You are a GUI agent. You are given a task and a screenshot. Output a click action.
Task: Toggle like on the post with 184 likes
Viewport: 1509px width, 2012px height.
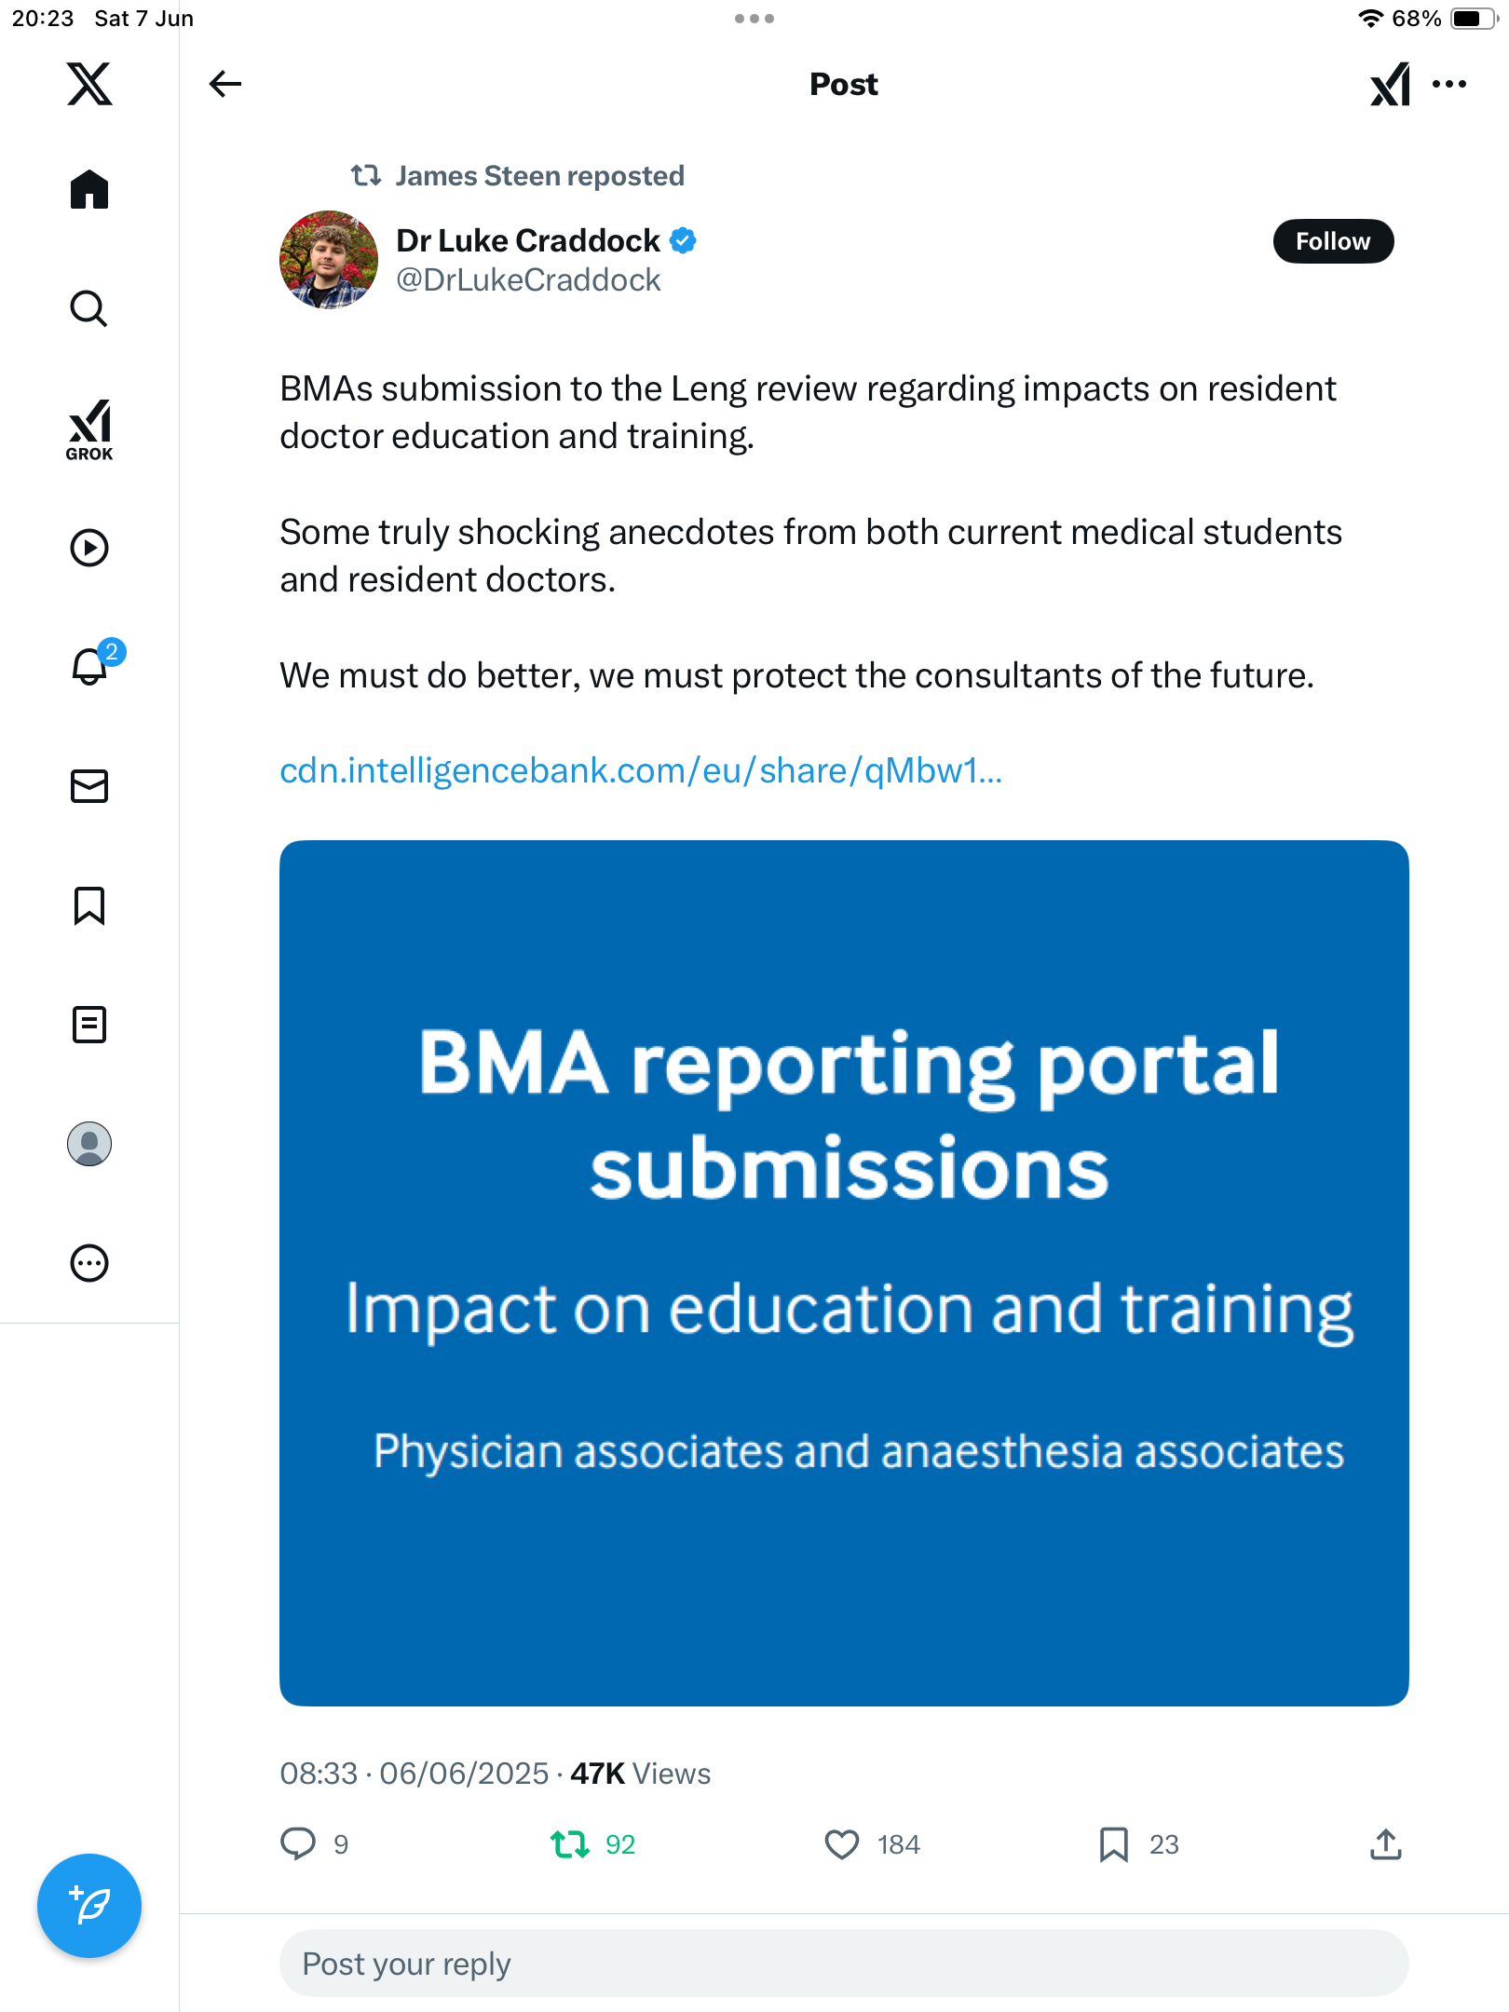click(872, 1844)
